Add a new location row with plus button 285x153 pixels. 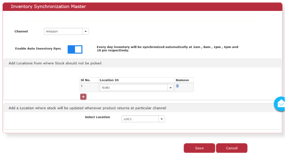[x=83, y=97]
